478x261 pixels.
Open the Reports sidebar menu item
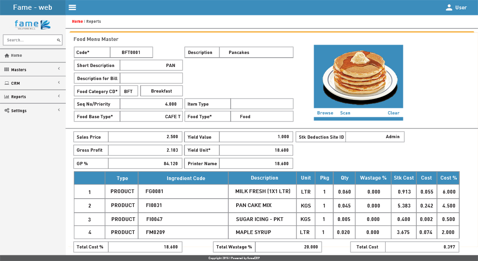point(19,97)
